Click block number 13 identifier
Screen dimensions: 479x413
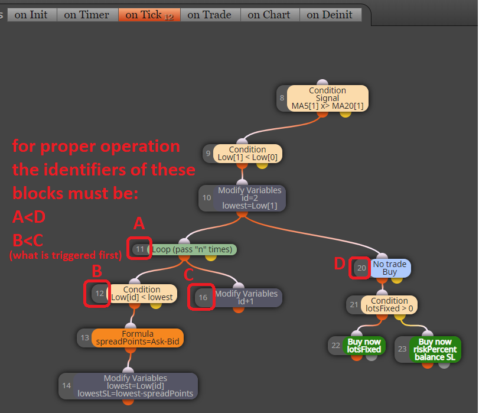pos(84,338)
